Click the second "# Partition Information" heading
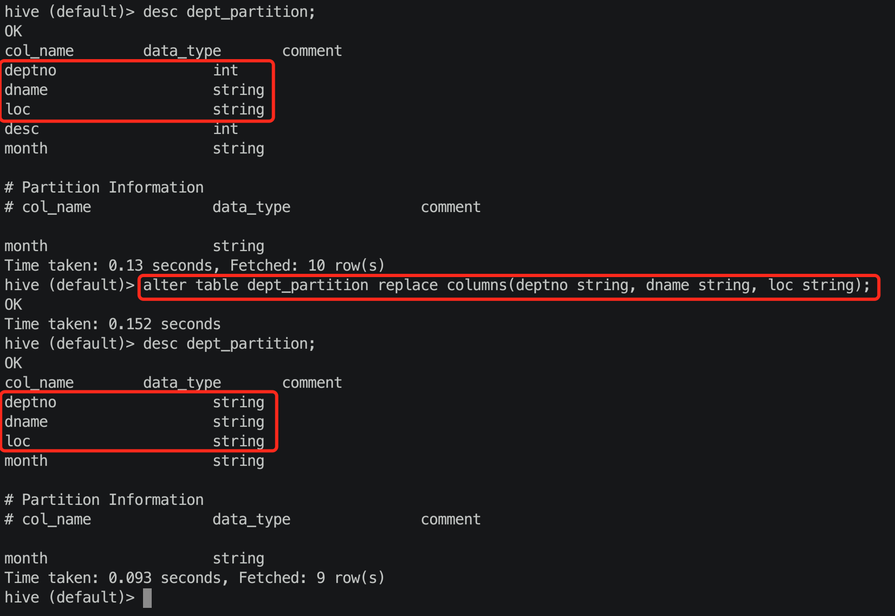 tap(104, 500)
